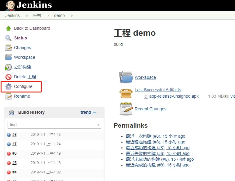The width and height of the screenshot is (235, 181).
Task: Open build #4 link
Action: [x=15, y=172]
